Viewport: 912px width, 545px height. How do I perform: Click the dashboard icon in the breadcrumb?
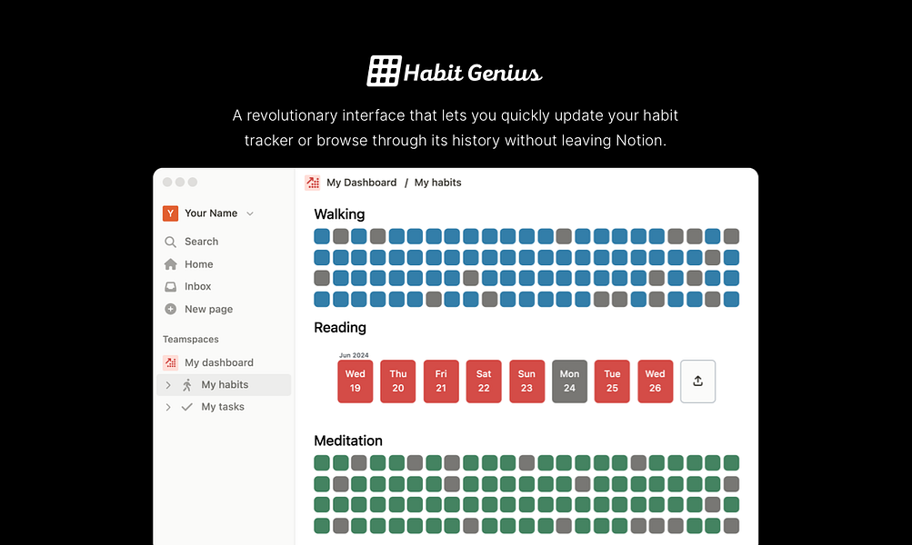(x=312, y=183)
